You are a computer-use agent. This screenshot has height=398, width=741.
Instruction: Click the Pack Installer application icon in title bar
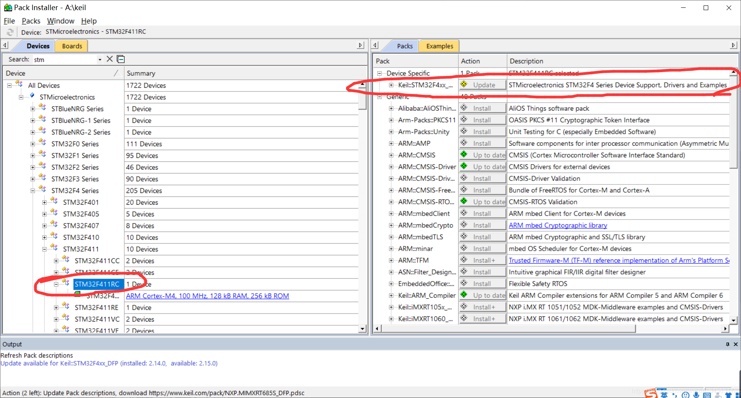[x=8, y=7]
